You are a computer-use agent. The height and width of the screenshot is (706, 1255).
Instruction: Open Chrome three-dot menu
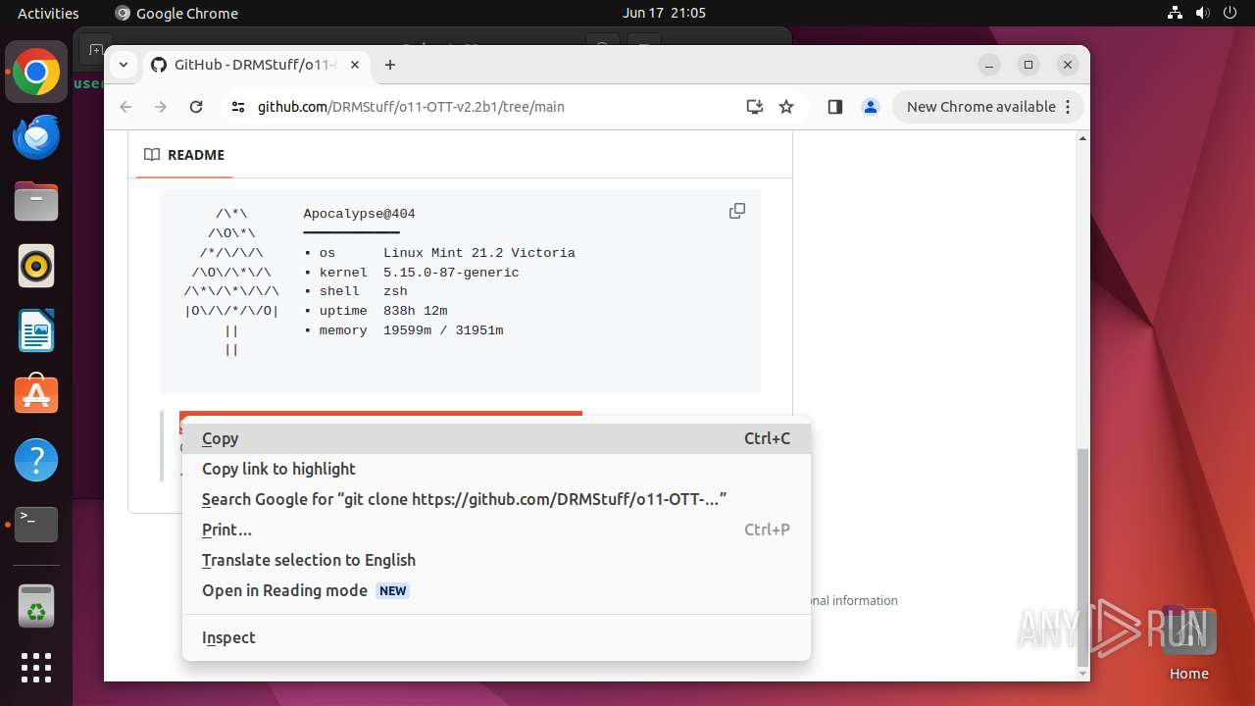click(x=1069, y=107)
